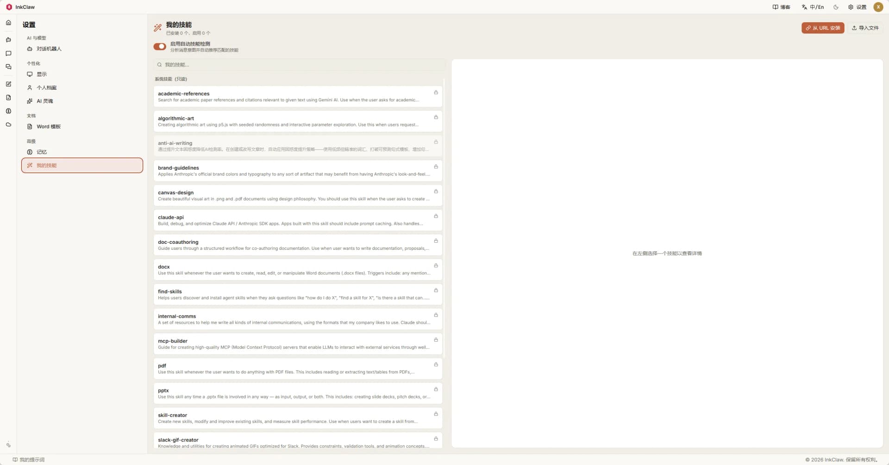The image size is (889, 465).
Task: Toggle 启用自动技能检测 switch
Action: (x=160, y=46)
